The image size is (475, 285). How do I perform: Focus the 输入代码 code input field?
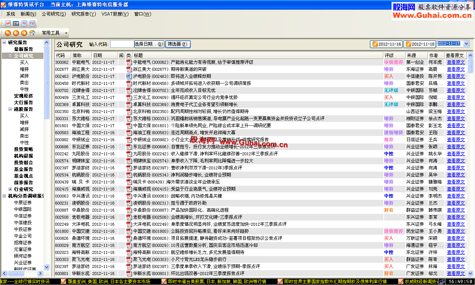(122, 44)
